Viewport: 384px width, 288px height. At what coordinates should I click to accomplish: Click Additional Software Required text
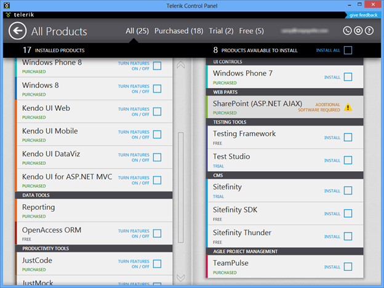[x=319, y=107]
